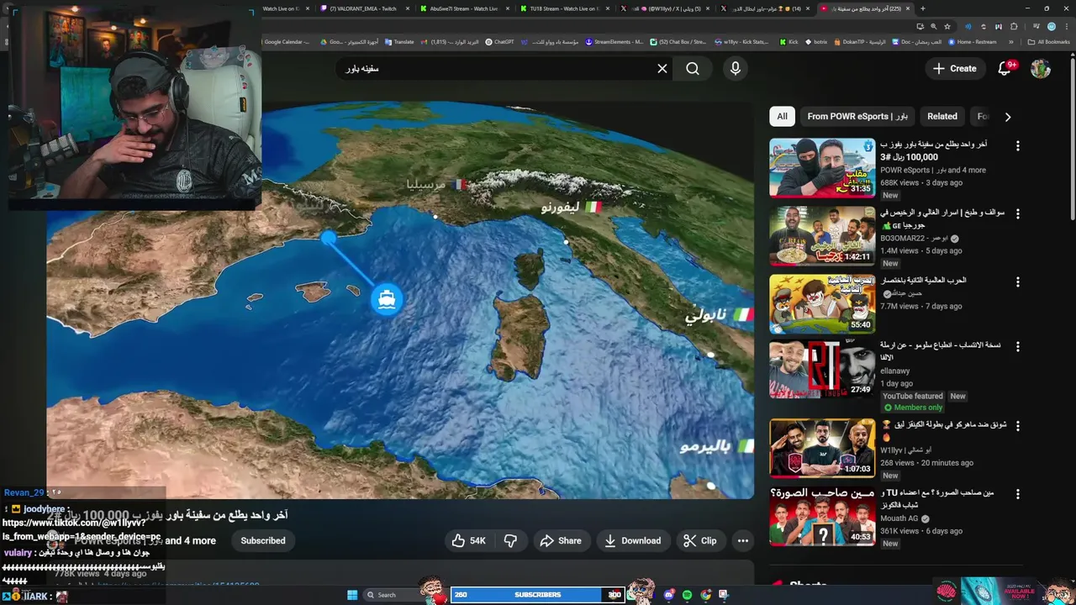Open a new browser tab
The width and height of the screenshot is (1076, 605).
923,8
